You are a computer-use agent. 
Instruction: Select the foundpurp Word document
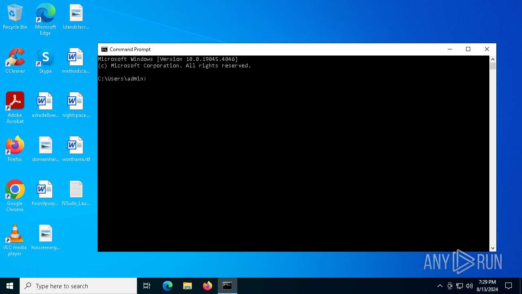45,194
